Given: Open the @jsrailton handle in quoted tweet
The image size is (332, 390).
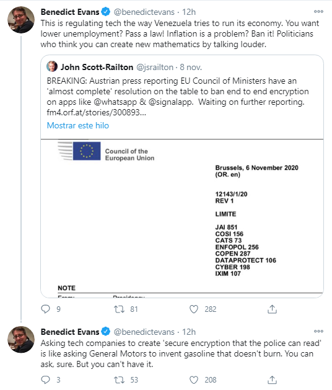Looking at the screenshot, I should tap(155, 67).
